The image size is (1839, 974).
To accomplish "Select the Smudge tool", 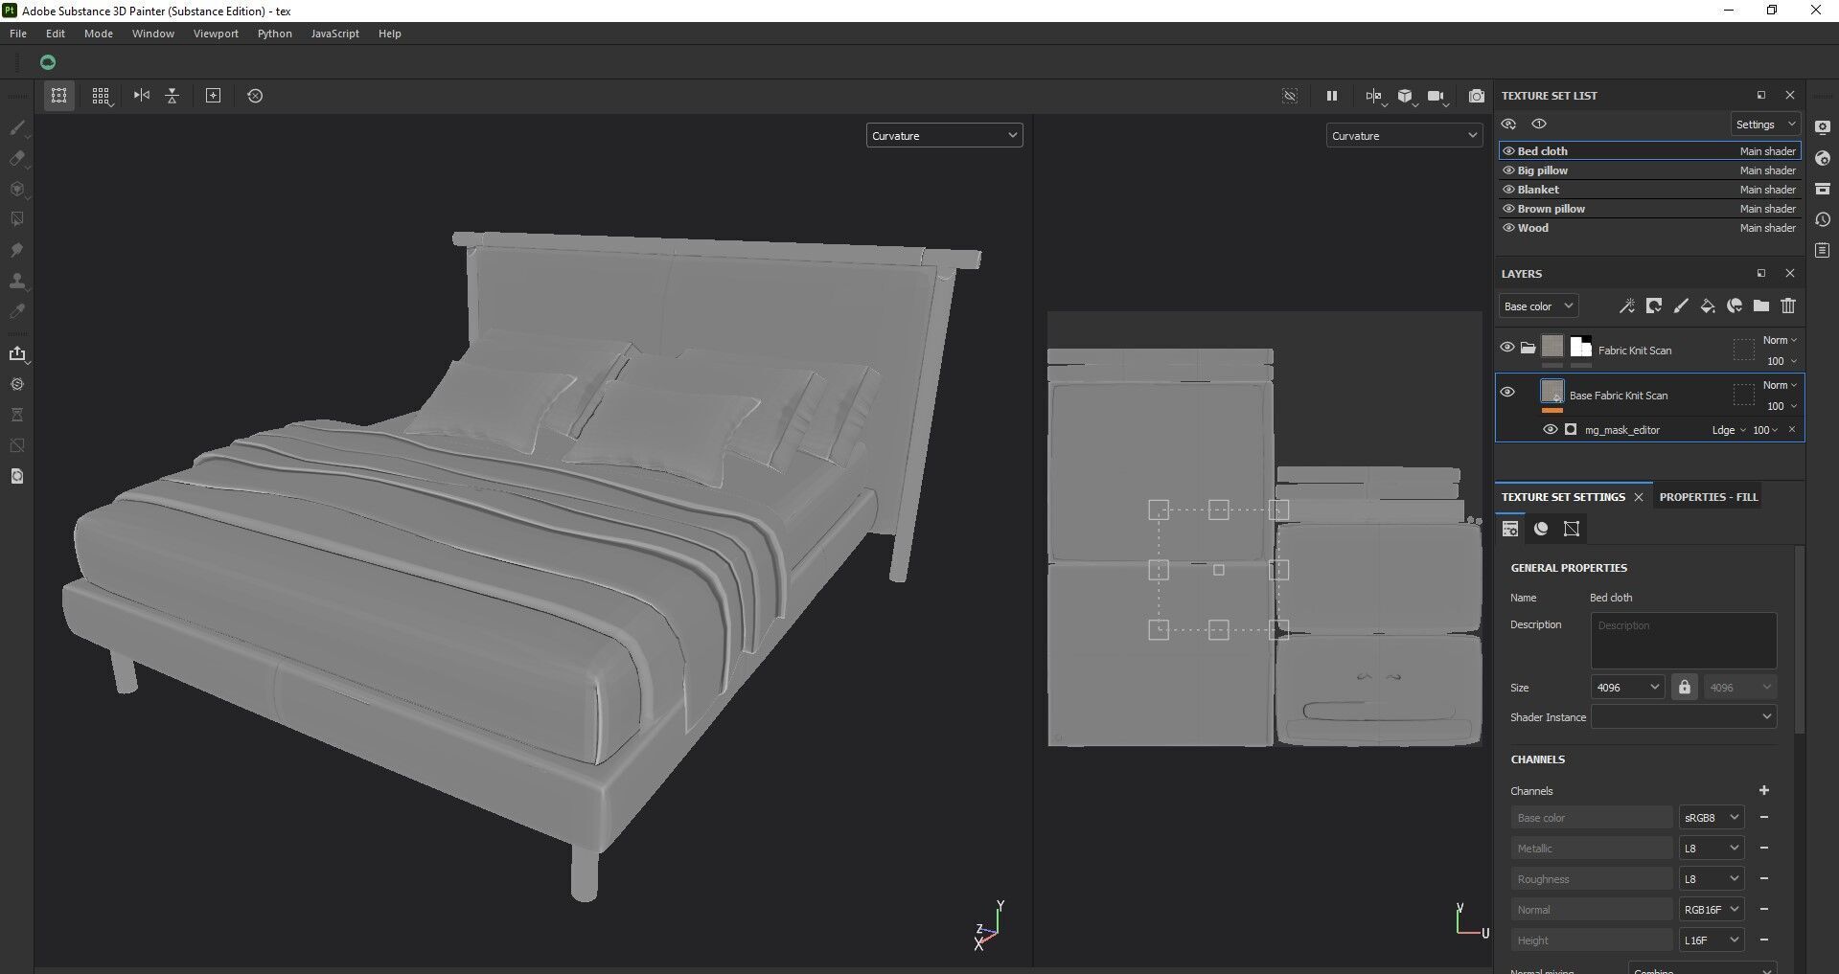I will pos(16,250).
